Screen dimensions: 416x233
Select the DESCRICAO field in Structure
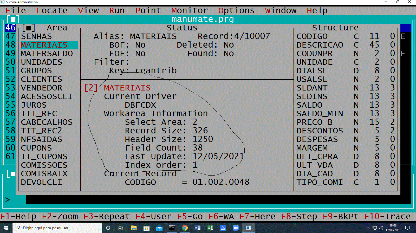point(320,45)
